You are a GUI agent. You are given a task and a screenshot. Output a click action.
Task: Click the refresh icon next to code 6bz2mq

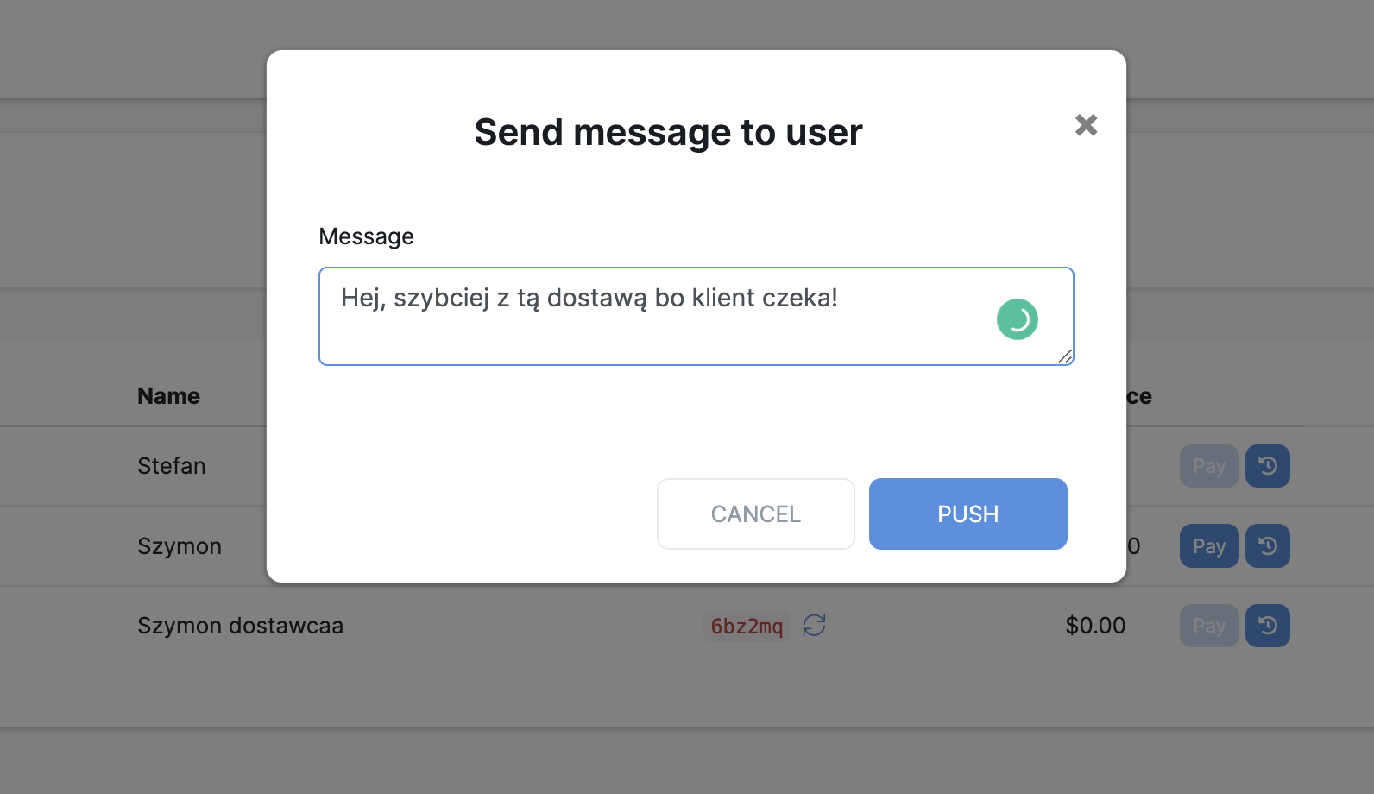[x=814, y=625]
